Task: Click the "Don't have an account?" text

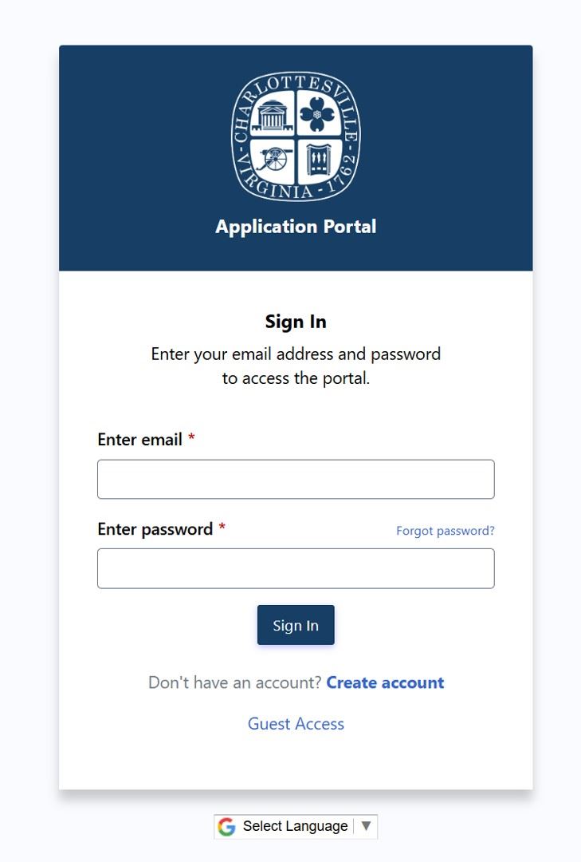Action: click(x=235, y=682)
